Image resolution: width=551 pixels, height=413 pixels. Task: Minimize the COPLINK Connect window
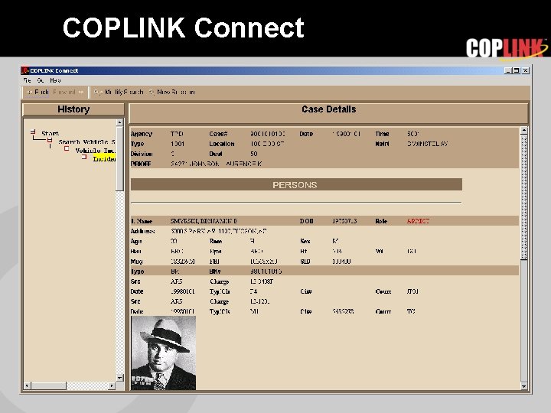point(508,70)
